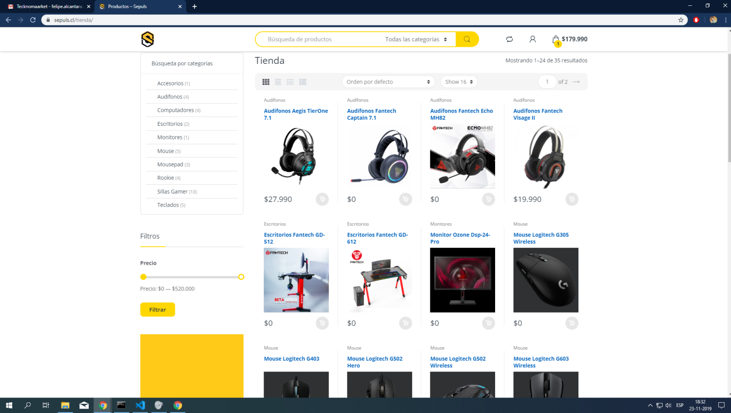
Task: Add Monitor Ozone Dsp-24-Pro to cart
Action: coord(488,323)
